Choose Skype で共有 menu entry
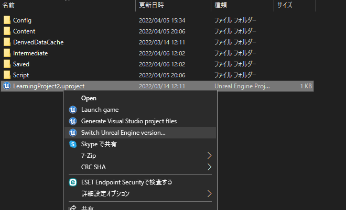 [140, 144]
